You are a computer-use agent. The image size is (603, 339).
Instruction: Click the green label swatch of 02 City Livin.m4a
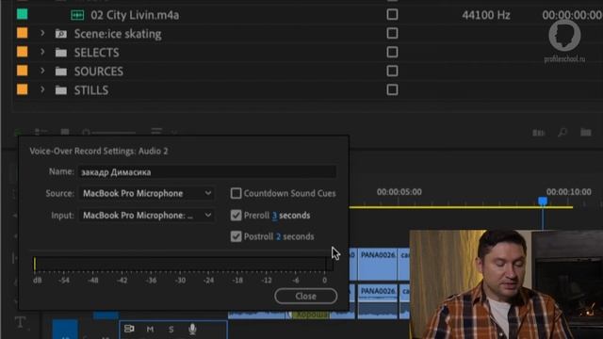[x=23, y=14]
